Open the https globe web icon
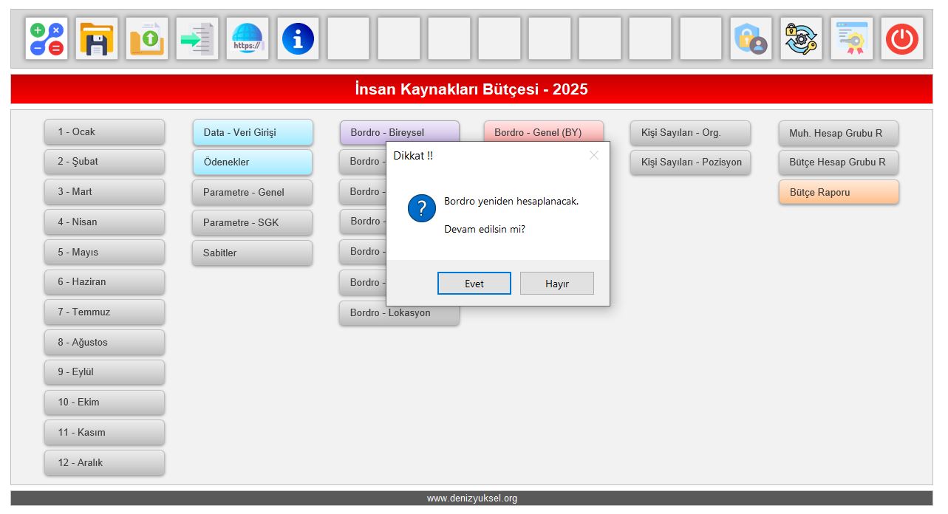The image size is (948, 514). coord(248,38)
